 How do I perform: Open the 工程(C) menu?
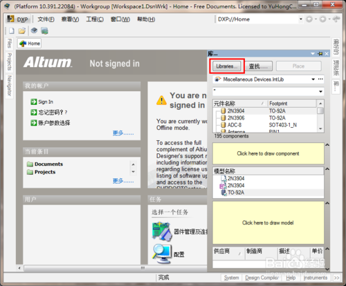pyautogui.click(x=95, y=19)
